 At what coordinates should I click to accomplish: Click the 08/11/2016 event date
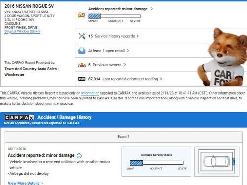click(x=17, y=149)
